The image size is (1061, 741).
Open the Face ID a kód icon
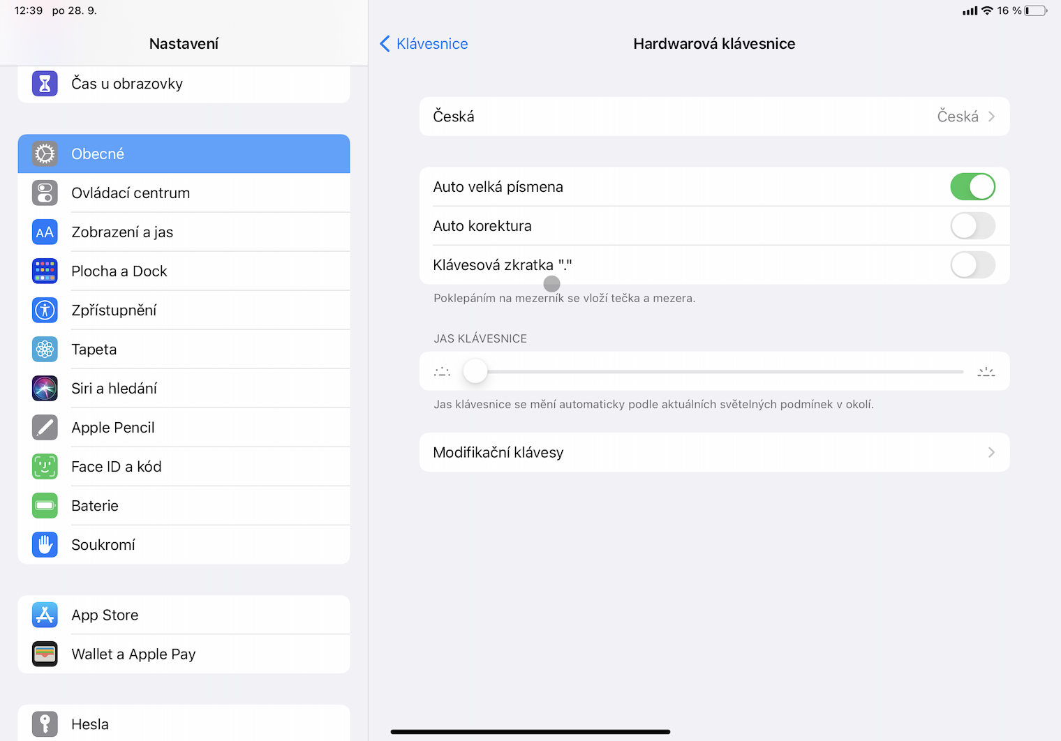coord(45,467)
